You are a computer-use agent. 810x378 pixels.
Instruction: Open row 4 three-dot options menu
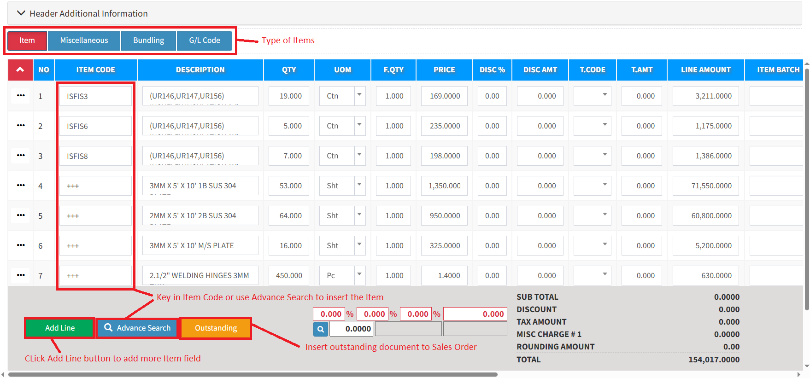click(x=21, y=186)
